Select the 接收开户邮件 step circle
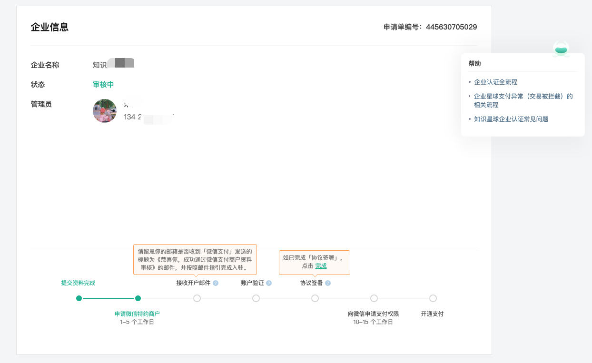Screen dimensions: 592x363 click(x=197, y=298)
